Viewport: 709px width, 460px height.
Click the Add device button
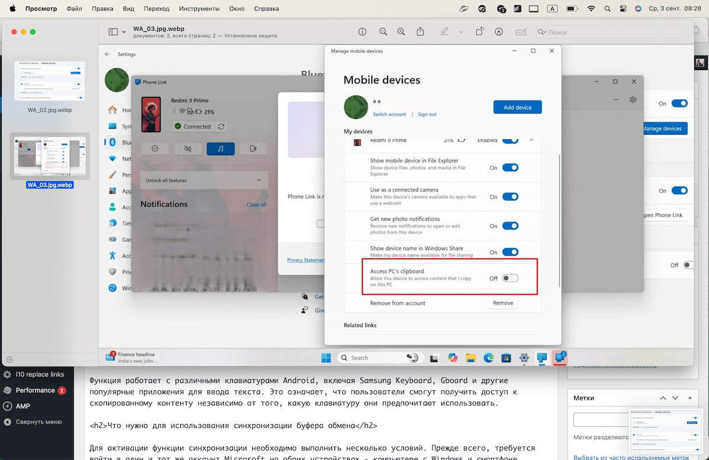pyautogui.click(x=518, y=107)
